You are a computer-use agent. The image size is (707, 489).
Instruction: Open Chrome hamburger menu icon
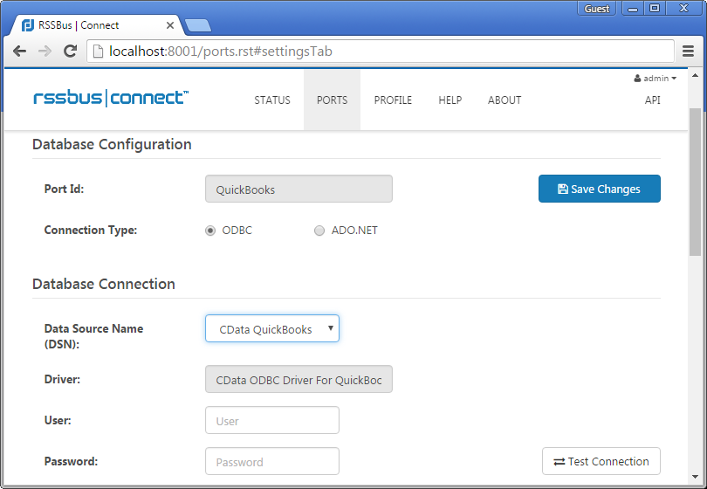pyautogui.click(x=688, y=52)
